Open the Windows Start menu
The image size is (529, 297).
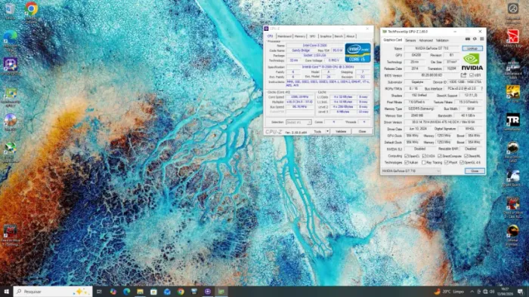point(6,291)
